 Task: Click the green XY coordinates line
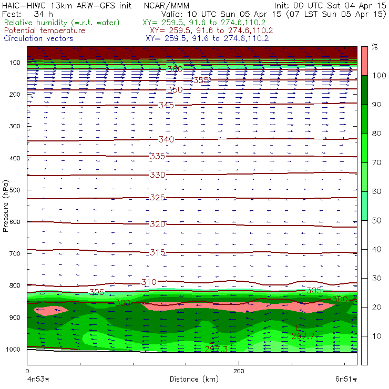[x=204, y=23]
